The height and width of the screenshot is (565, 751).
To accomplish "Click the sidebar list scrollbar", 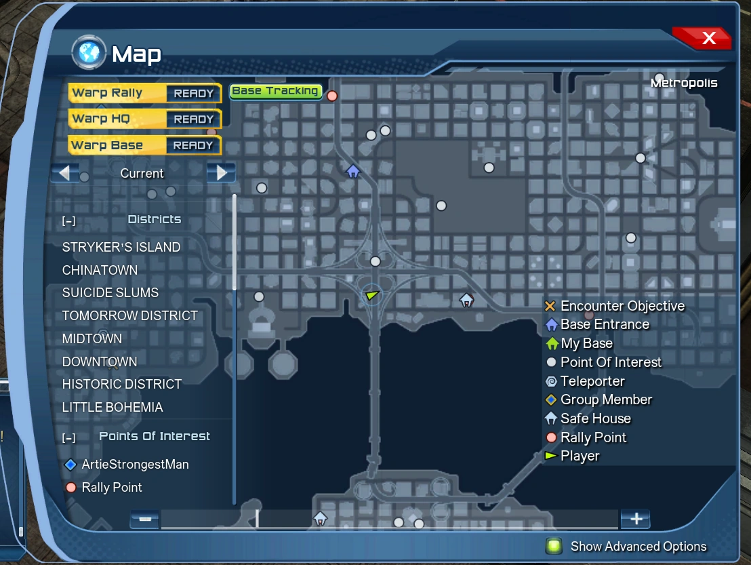I will click(x=235, y=242).
